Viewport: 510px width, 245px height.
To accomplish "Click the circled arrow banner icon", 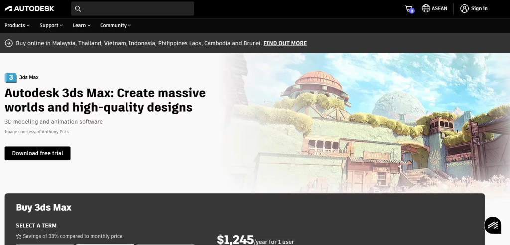I will 9,43.
